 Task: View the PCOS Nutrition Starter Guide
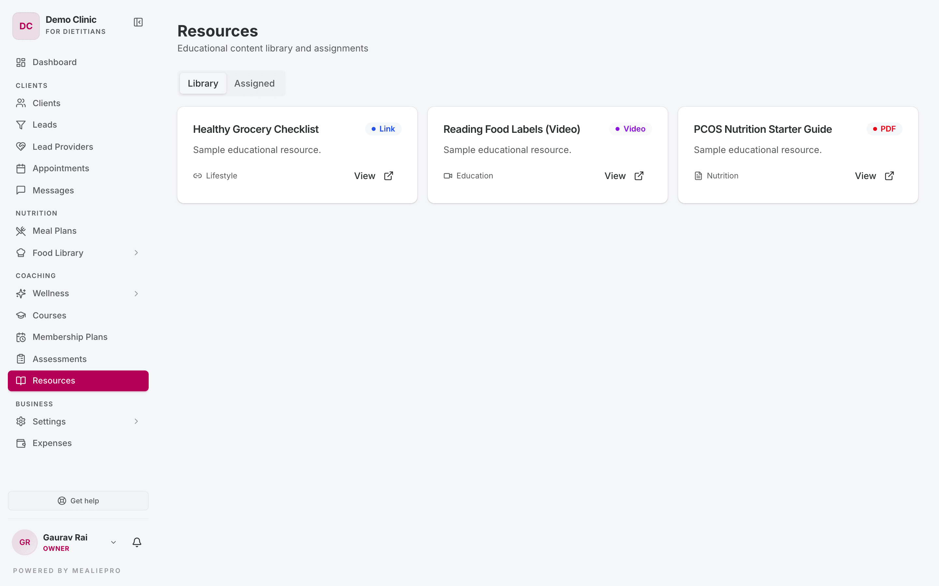coord(874,176)
